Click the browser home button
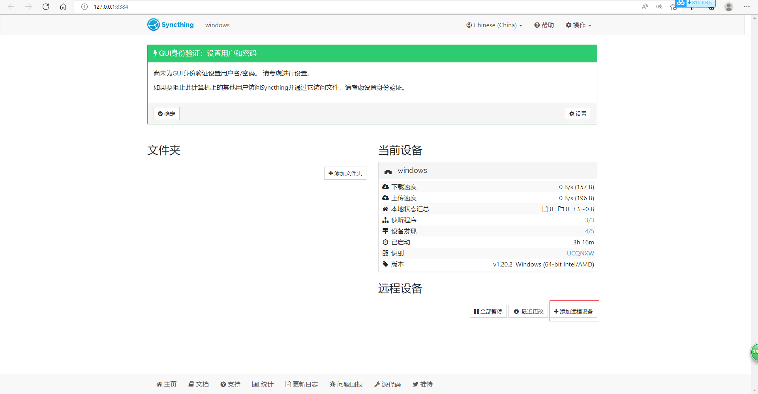This screenshot has height=394, width=758. pyautogui.click(x=63, y=7)
